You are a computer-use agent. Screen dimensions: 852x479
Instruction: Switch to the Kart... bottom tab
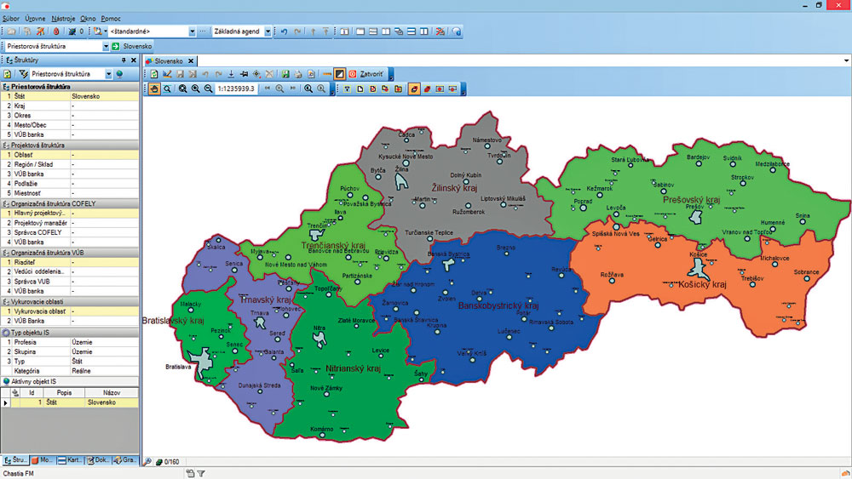click(71, 460)
